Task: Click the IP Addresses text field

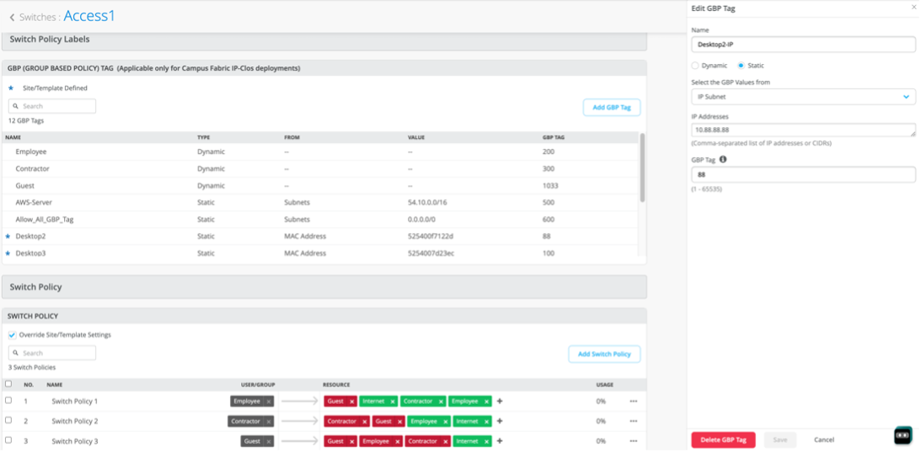Action: point(803,130)
